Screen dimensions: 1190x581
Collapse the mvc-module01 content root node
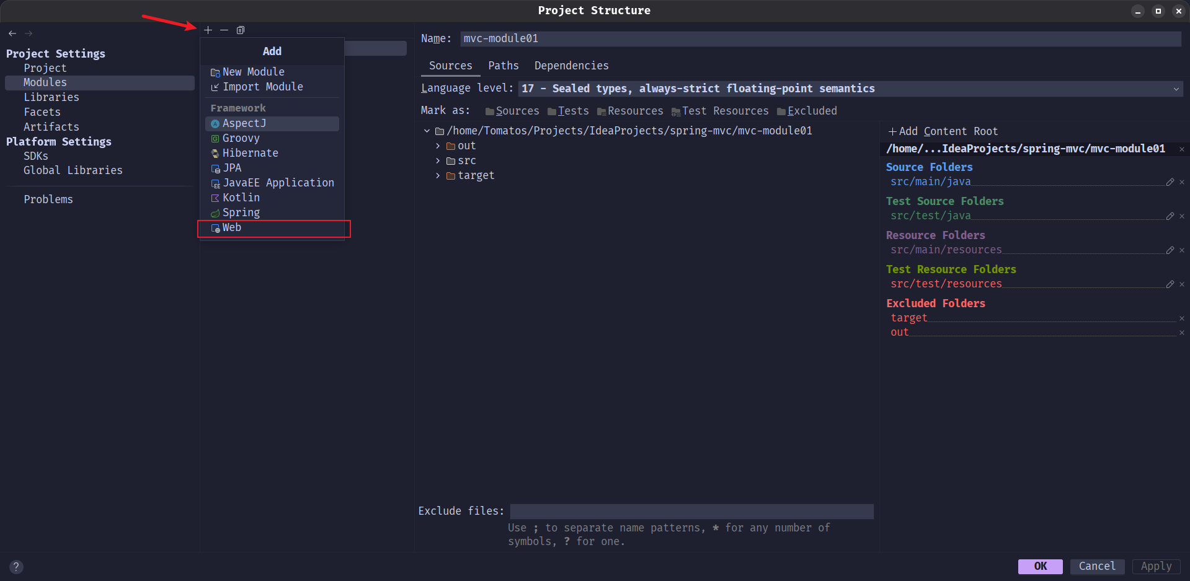[x=427, y=131]
